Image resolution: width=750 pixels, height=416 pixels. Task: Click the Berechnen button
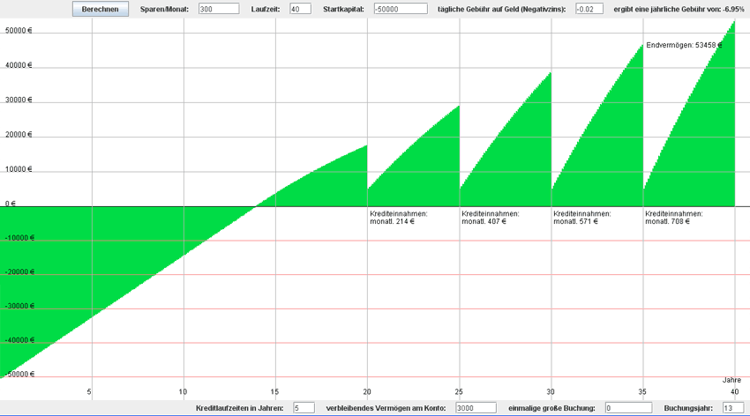[x=100, y=9]
